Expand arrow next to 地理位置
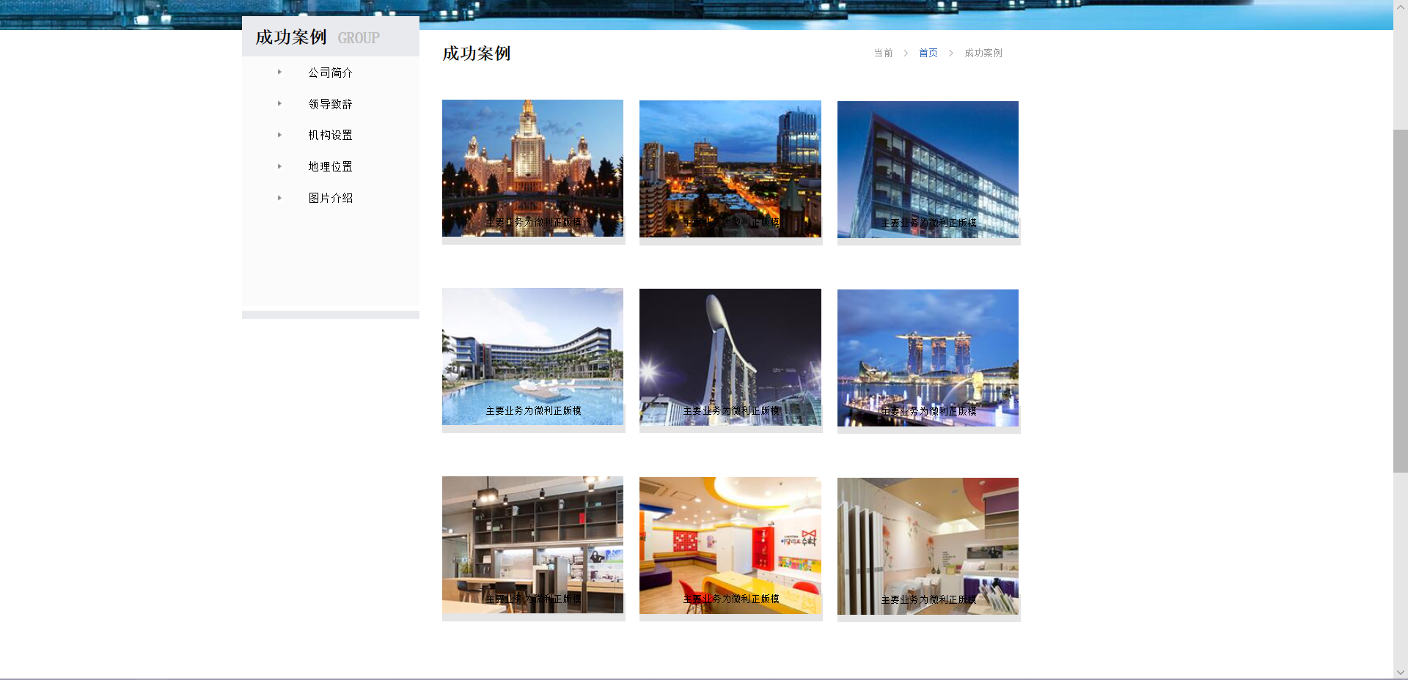 pos(279,166)
